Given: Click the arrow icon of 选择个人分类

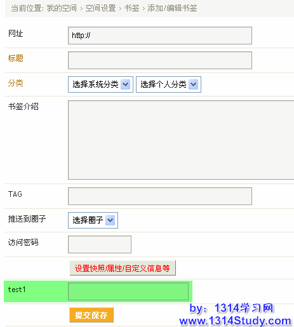Looking at the screenshot, I should pyautogui.click(x=194, y=84).
